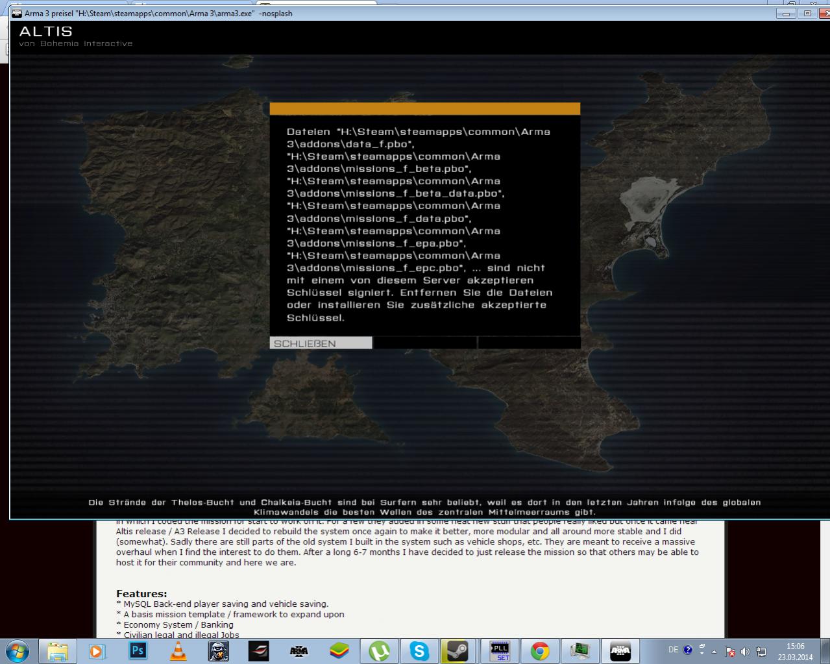
Task: Open the clock showing 15:06
Action: [x=795, y=651]
